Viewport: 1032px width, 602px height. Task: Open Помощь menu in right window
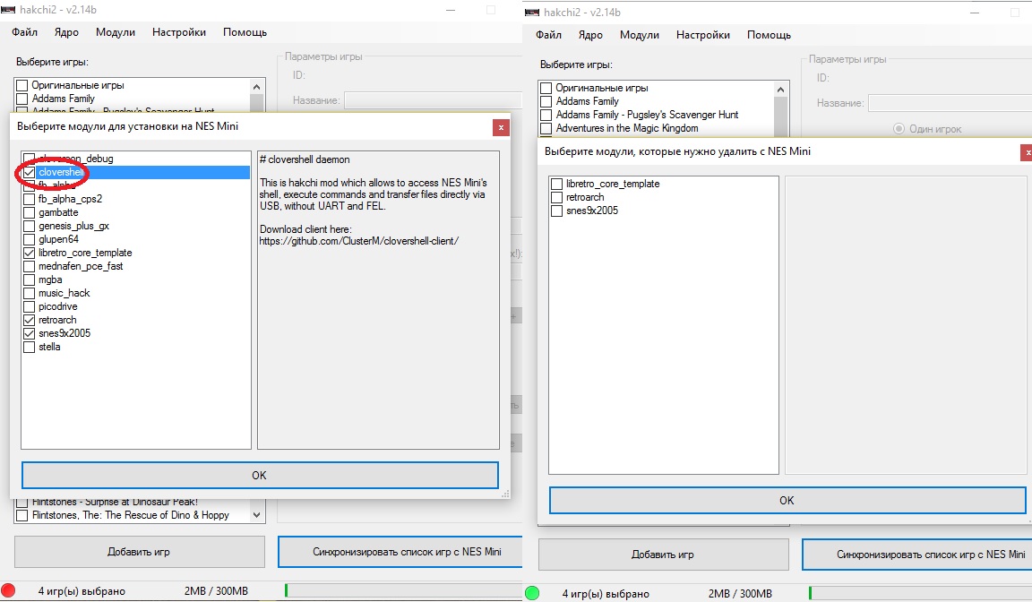[x=769, y=35]
